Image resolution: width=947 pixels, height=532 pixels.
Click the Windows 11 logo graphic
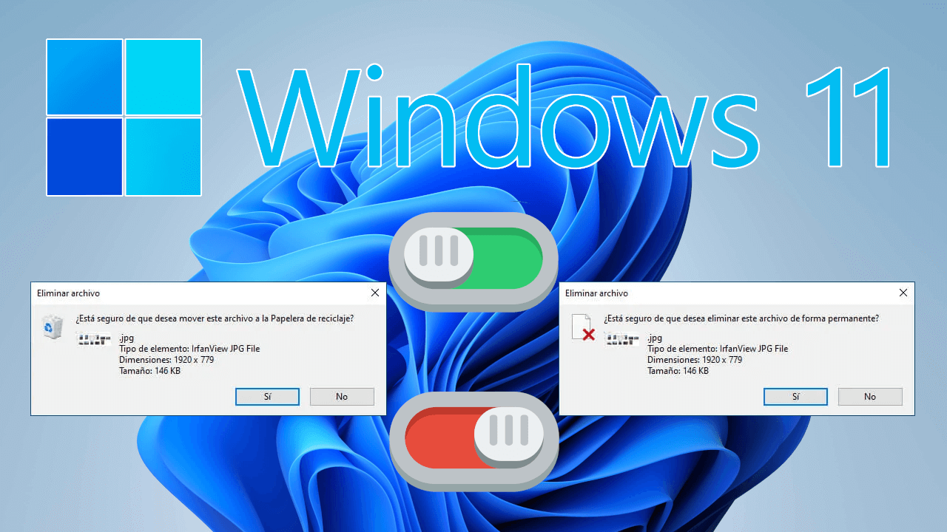click(x=123, y=117)
